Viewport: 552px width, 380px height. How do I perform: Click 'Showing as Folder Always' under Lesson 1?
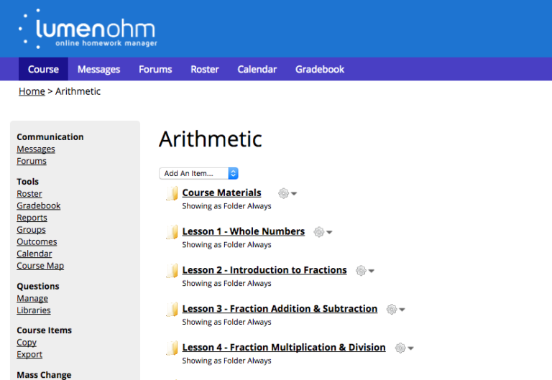pos(226,245)
